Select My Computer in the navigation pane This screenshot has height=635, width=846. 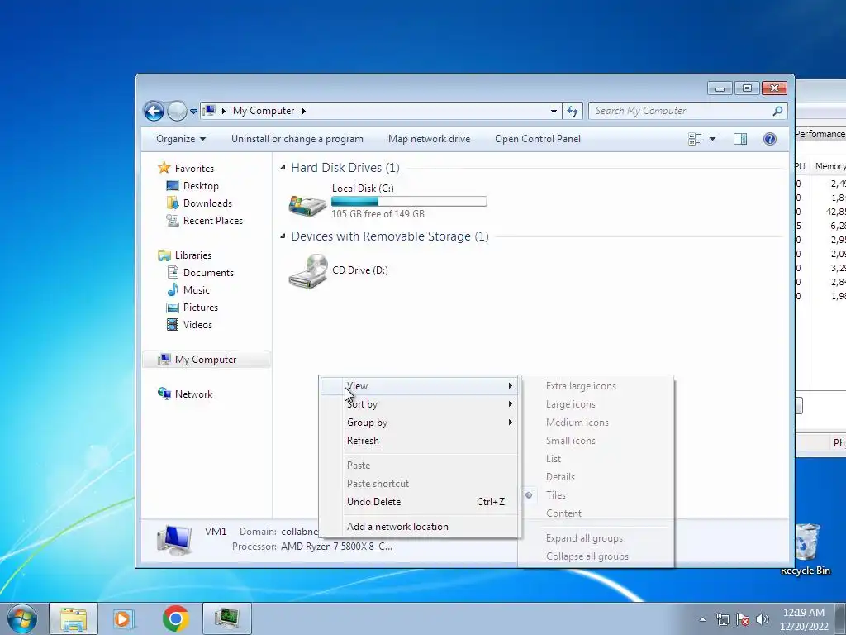coord(206,360)
